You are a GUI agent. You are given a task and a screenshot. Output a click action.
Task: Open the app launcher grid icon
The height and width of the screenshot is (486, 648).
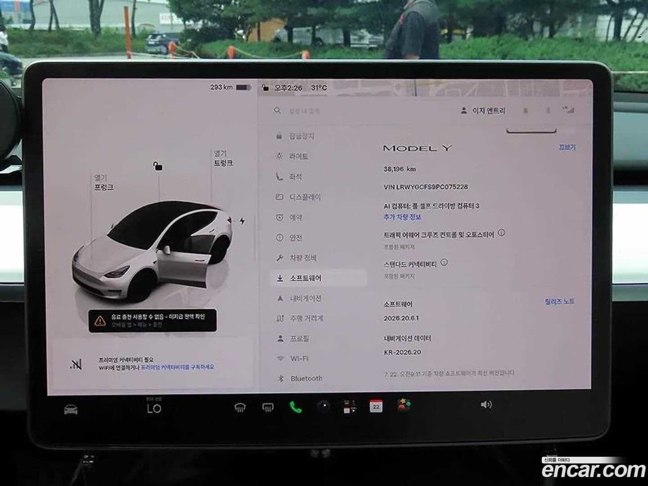350,406
